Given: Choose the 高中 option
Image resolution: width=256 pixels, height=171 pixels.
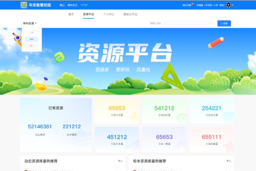Looking at the screenshot, I should tap(32, 46).
